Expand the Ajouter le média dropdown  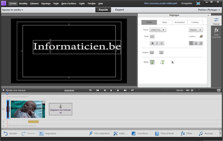(13, 10)
